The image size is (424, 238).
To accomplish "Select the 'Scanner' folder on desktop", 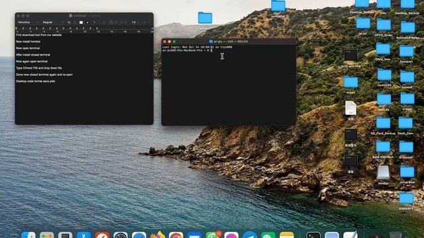I will tap(406, 147).
